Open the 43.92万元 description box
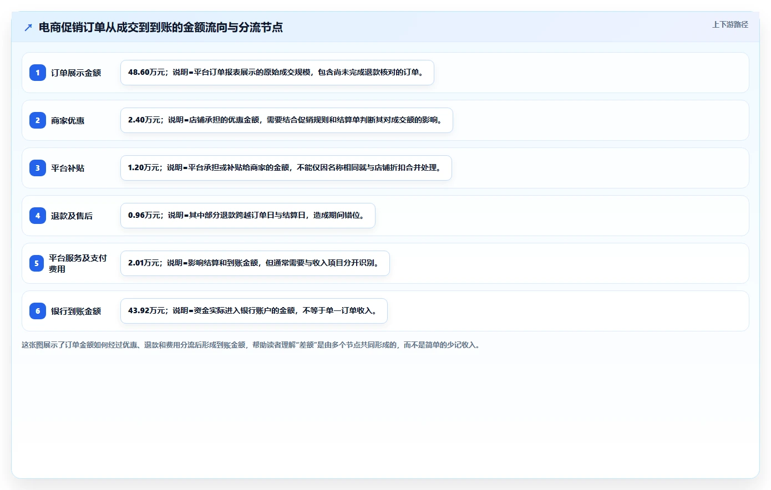 tap(254, 311)
